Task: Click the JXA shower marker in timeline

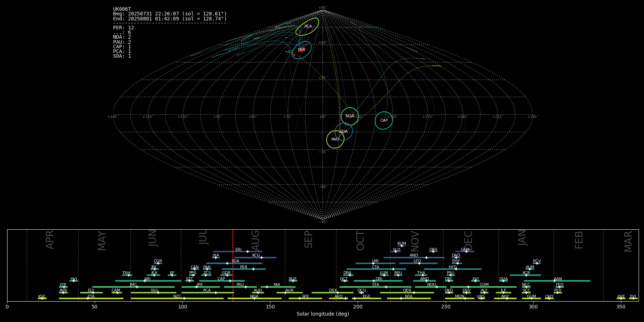Action: pyautogui.click(x=216, y=257)
